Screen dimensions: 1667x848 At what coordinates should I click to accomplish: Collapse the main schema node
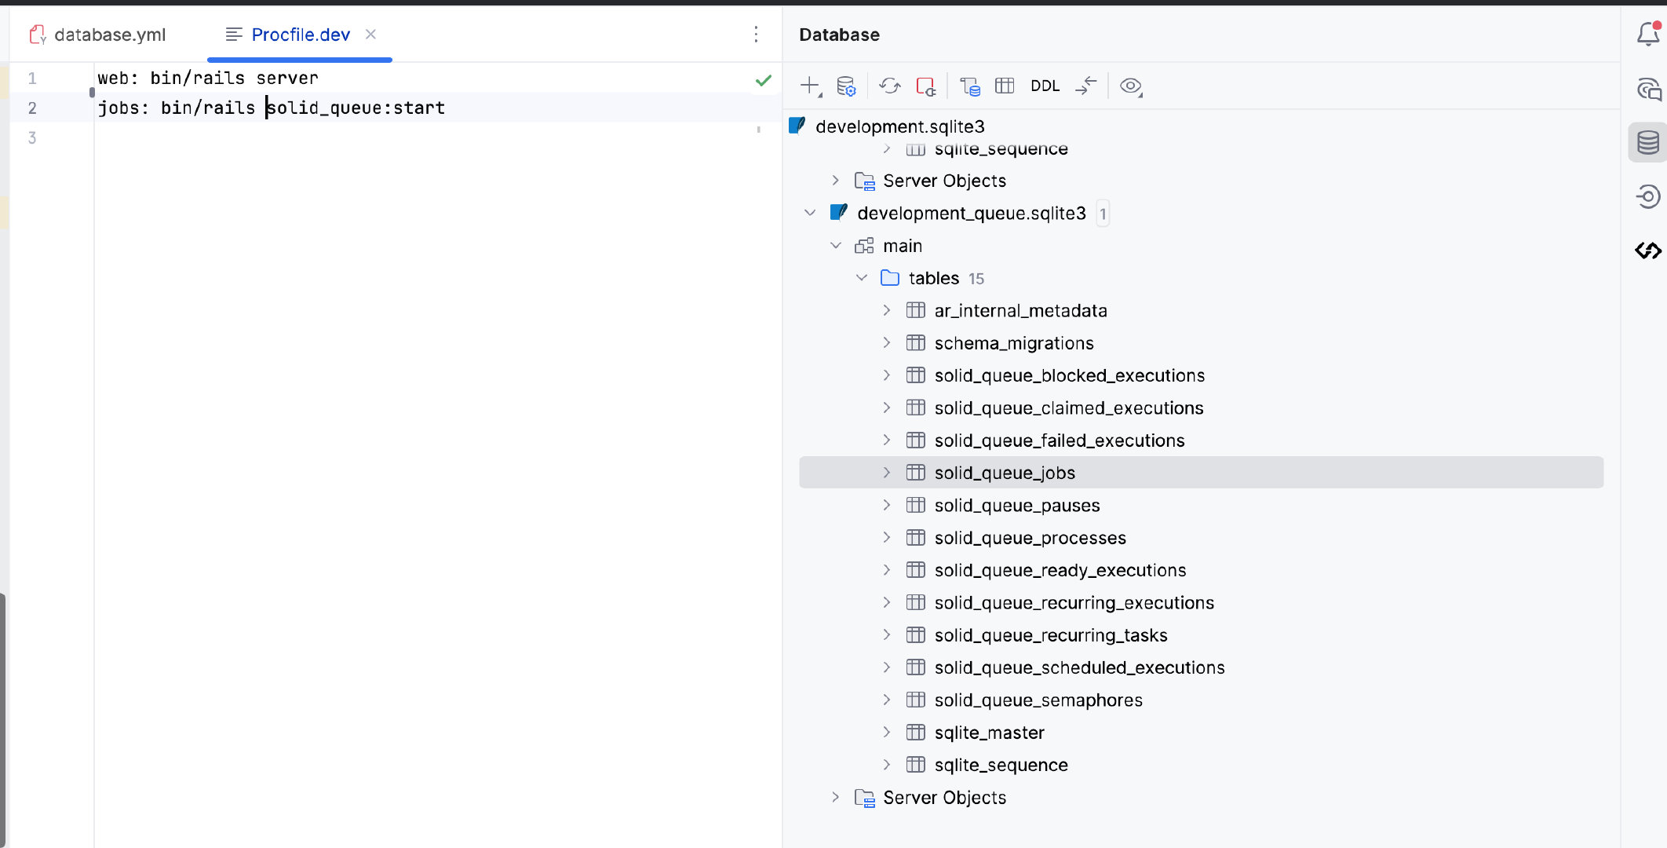tap(836, 246)
